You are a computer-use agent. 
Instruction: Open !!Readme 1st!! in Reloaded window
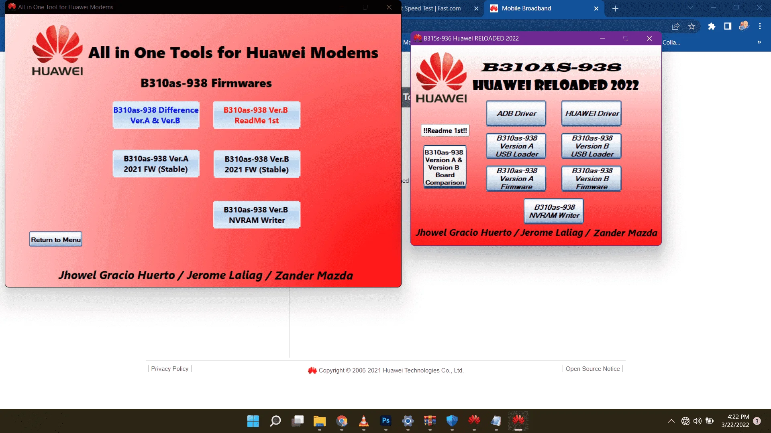pyautogui.click(x=445, y=130)
